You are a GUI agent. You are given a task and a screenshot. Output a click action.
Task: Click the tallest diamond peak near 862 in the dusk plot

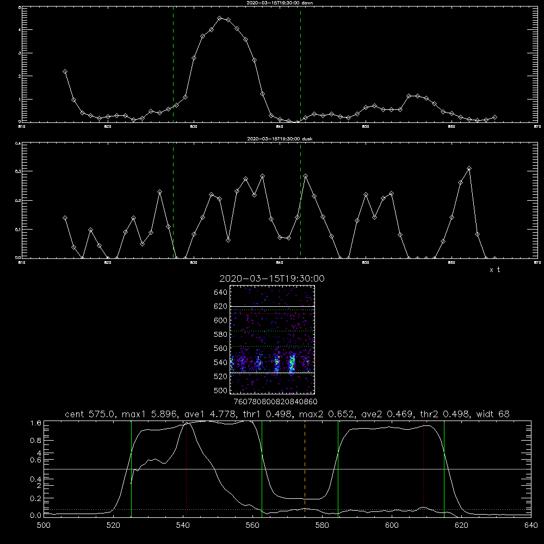click(x=469, y=169)
